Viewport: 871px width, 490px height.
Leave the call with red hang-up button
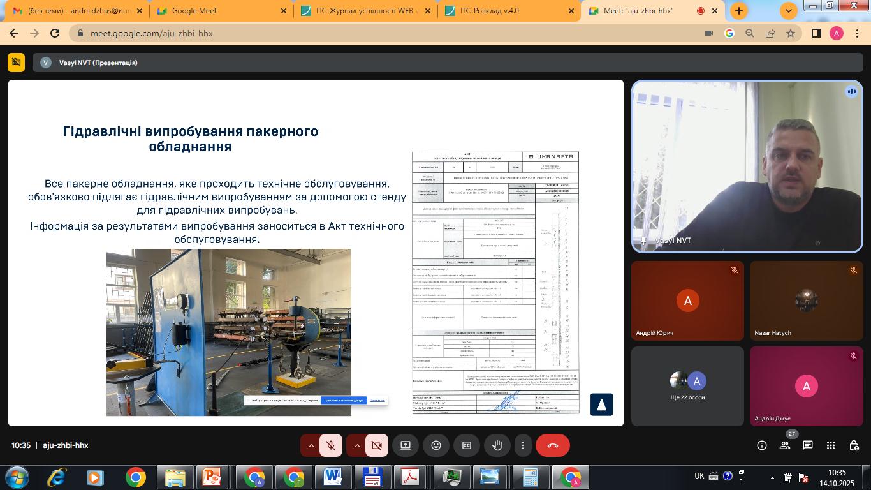552,445
